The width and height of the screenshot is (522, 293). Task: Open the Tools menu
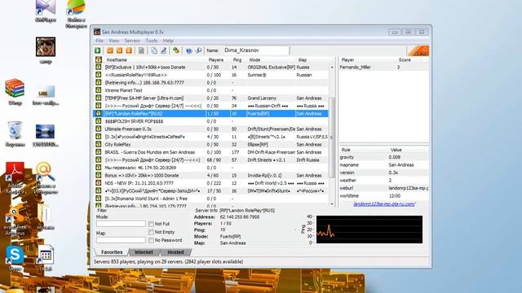pos(152,41)
